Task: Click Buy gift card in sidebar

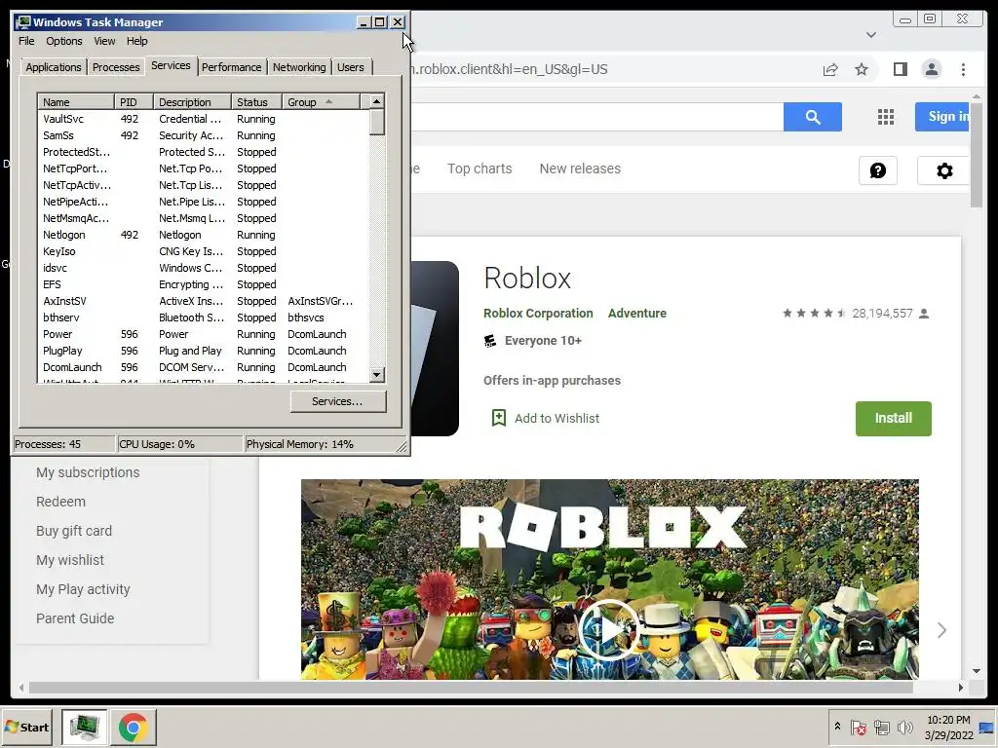Action: [x=74, y=531]
